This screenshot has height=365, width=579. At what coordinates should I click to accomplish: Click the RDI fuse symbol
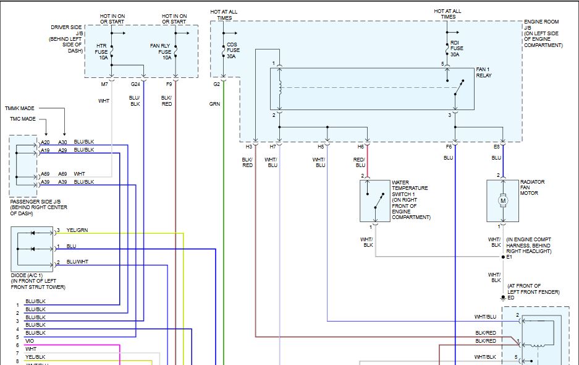pos(447,48)
